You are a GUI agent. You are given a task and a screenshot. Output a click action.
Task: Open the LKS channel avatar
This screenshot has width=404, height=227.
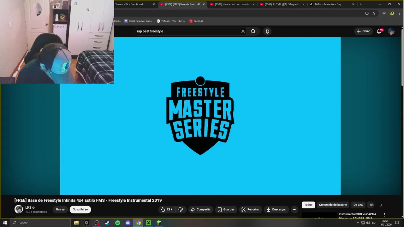(x=19, y=209)
